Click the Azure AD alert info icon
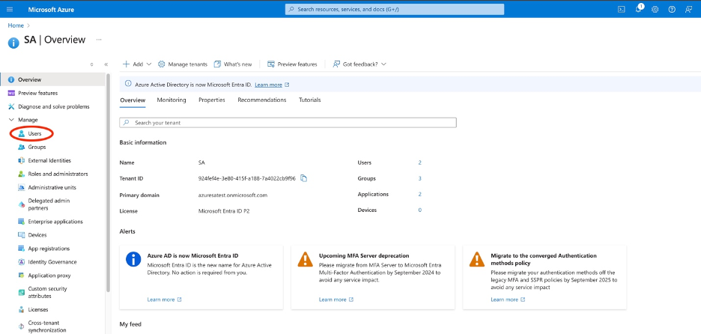Image resolution: width=701 pixels, height=334 pixels. pos(133,259)
